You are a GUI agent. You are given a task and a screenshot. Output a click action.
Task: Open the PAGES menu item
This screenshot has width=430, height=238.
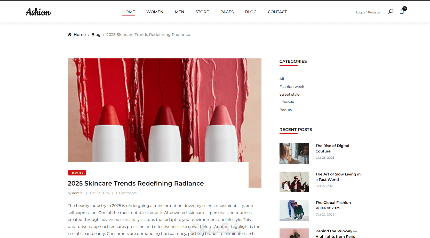coord(227,12)
